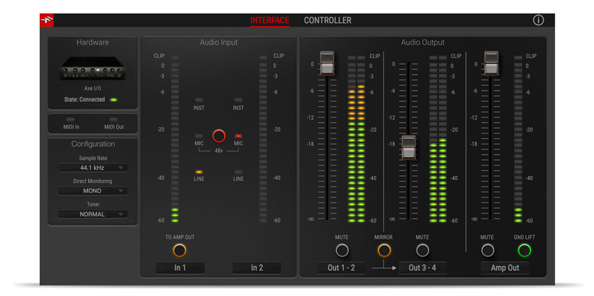Switch to the CONTROLLER tab
This screenshot has width=594, height=296.
(327, 20)
